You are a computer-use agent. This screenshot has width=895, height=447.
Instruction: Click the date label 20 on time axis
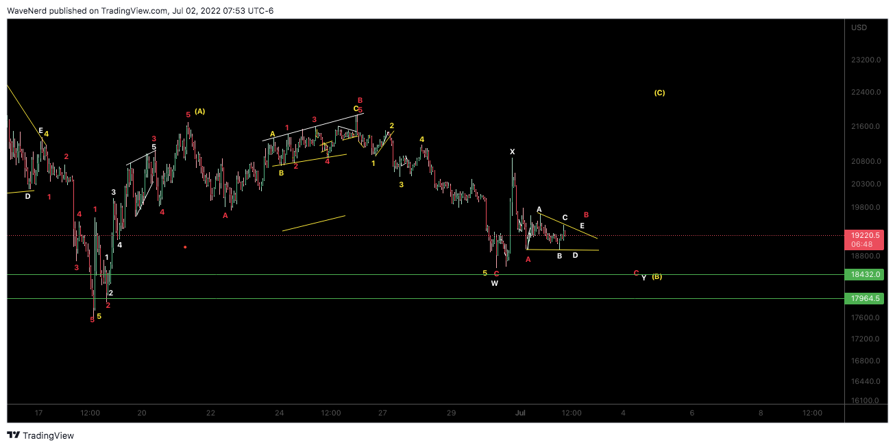point(142,413)
